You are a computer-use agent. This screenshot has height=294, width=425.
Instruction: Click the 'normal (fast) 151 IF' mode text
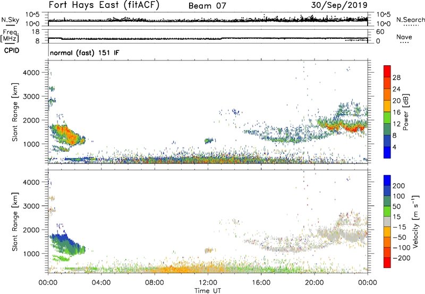pyautogui.click(x=84, y=53)
